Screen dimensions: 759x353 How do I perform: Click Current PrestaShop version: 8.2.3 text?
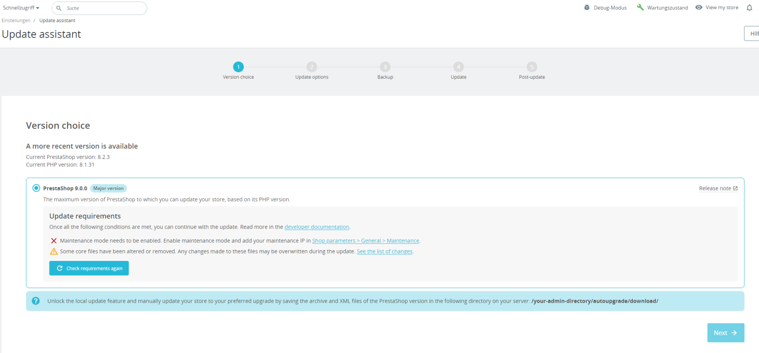(x=68, y=157)
